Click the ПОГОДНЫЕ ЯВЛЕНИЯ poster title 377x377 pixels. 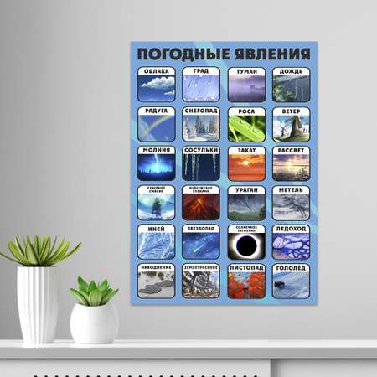pyautogui.click(x=224, y=54)
